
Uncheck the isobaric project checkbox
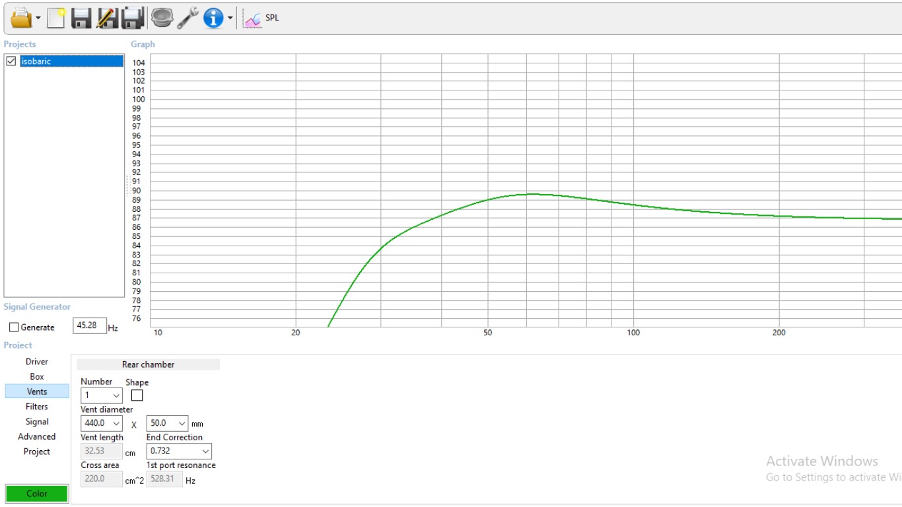11,61
